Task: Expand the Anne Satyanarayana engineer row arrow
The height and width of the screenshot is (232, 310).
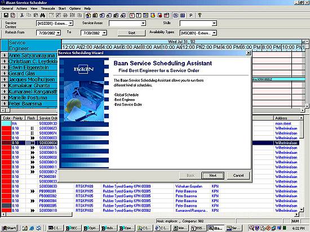Action: point(5,55)
